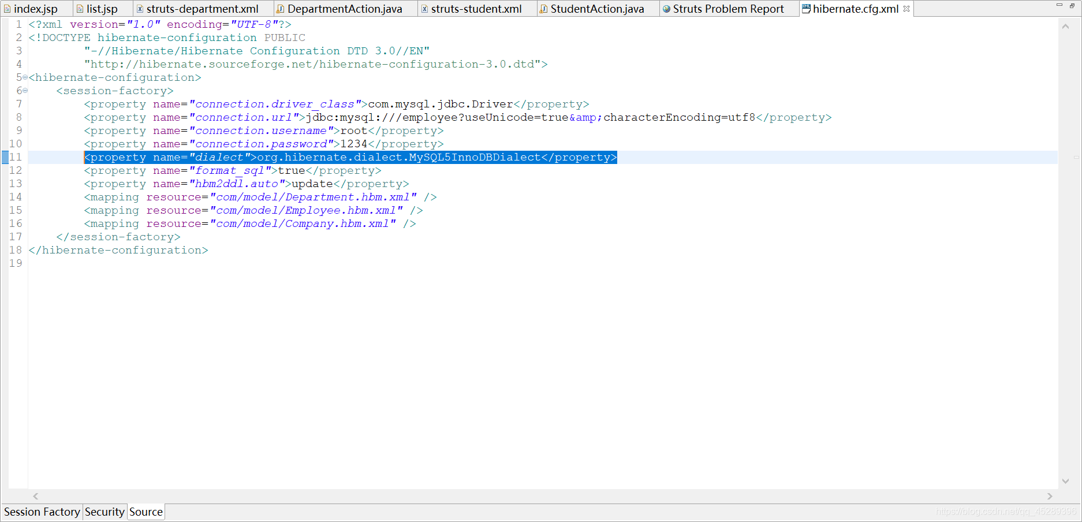
Task: Open the Security editor page
Action: (x=105, y=512)
